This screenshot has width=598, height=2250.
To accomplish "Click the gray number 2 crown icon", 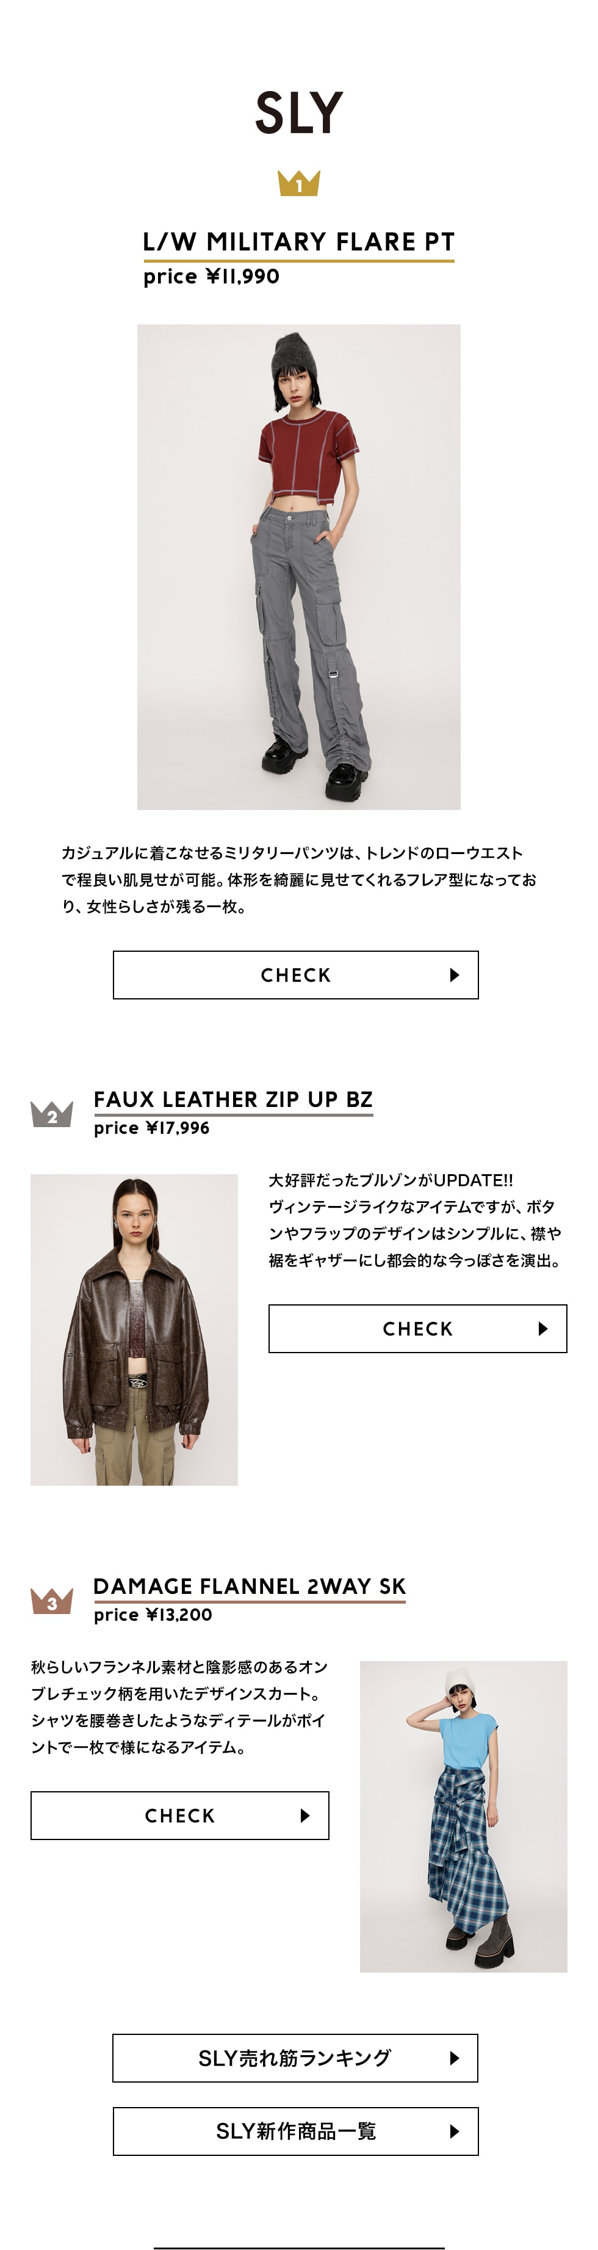I will (x=51, y=1114).
